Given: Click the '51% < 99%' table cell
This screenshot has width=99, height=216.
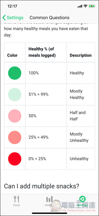Looking at the screenshot, I should [x=46, y=94].
